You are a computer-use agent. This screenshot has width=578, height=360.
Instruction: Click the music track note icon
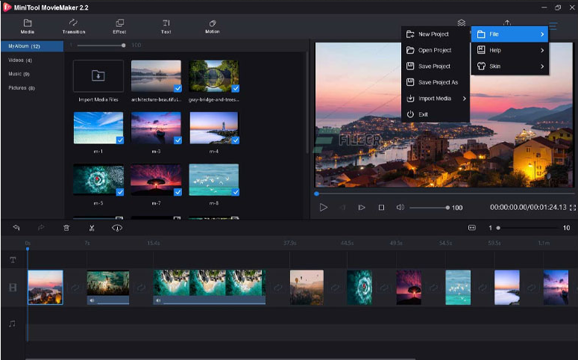click(13, 324)
